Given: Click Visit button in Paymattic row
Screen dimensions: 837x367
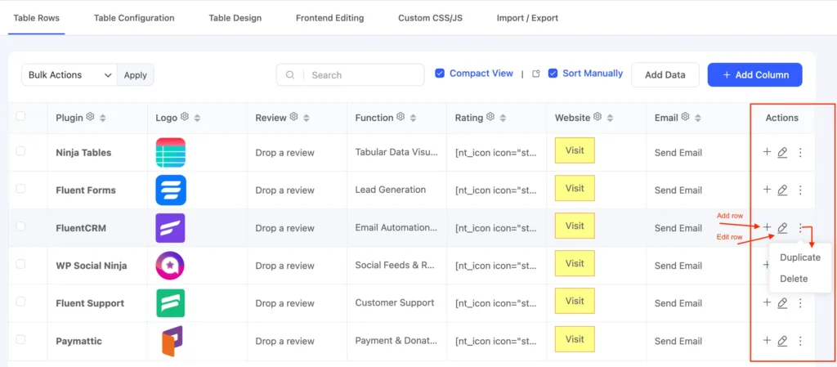Looking at the screenshot, I should pos(575,338).
